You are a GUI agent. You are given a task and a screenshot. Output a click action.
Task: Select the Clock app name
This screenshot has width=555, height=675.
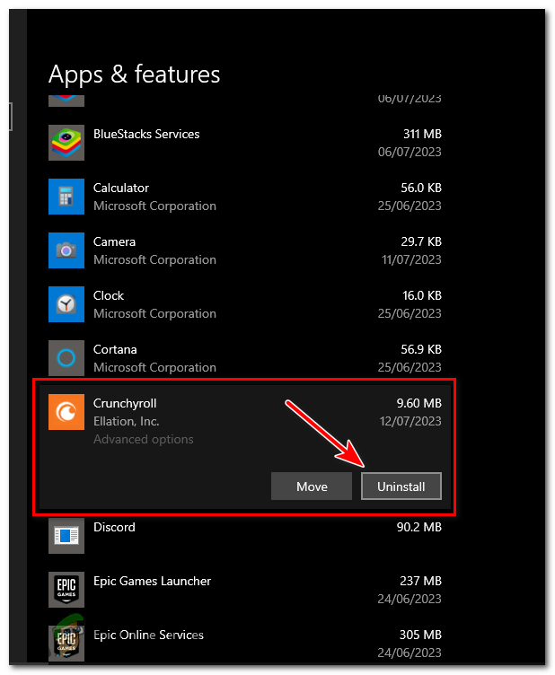(x=109, y=295)
